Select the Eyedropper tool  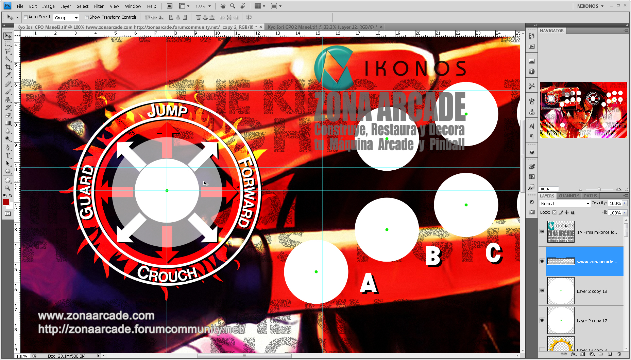[x=8, y=75]
